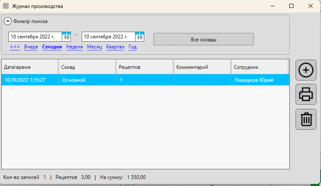Filter by Неделя period
Viewport: 321px width, 186px height.
[x=74, y=47]
